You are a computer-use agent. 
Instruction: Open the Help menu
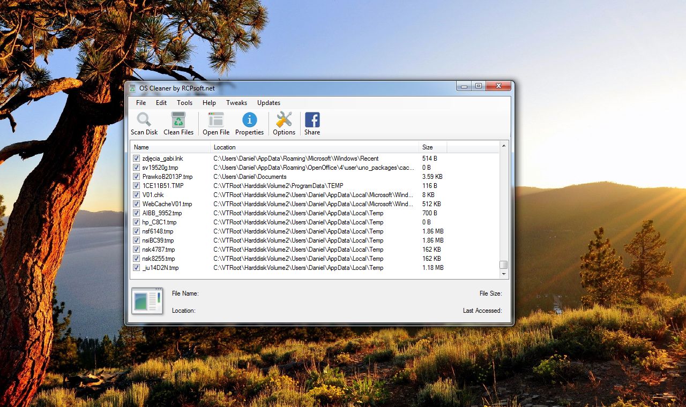point(209,103)
